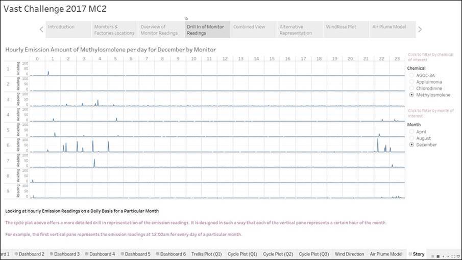This screenshot has height=260, width=462.
Task: Open the Introduction story point
Action: click(68, 30)
